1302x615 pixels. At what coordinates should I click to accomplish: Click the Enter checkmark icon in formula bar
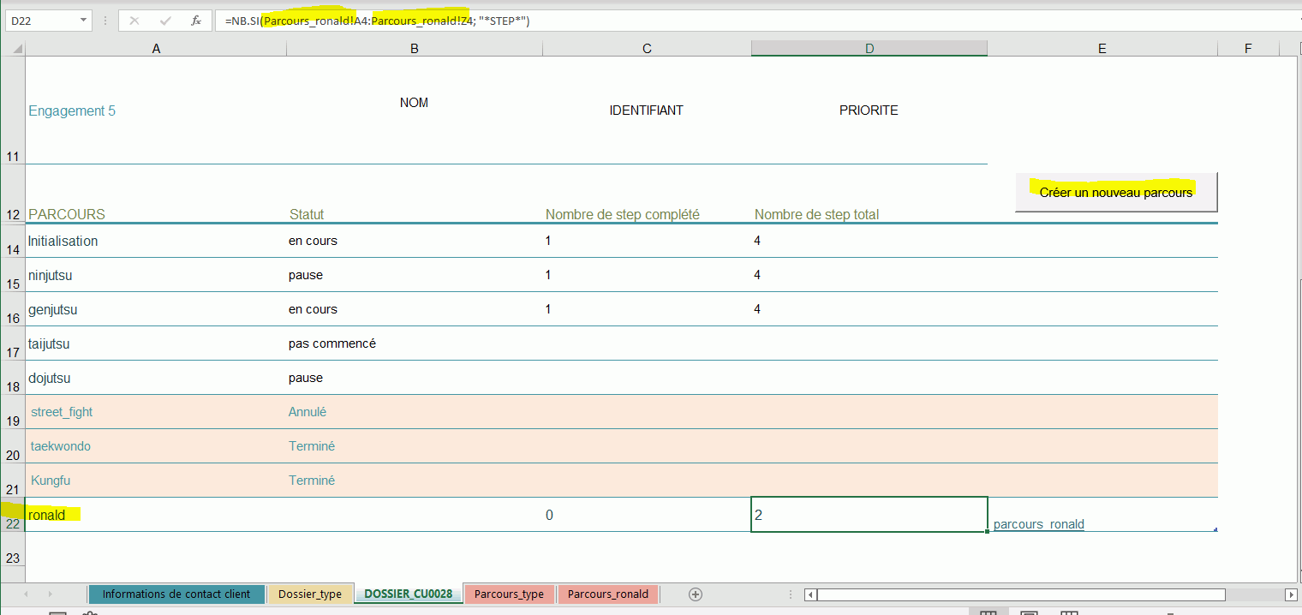tap(165, 21)
